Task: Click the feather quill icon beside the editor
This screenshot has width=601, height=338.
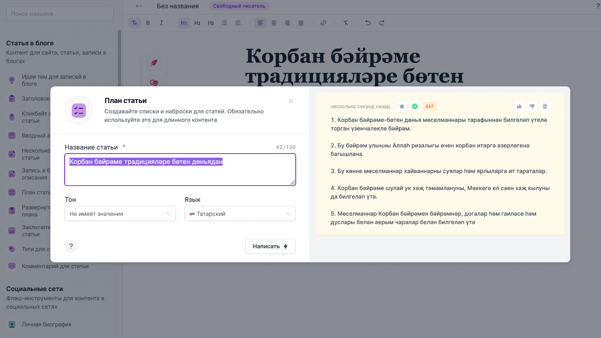Action: (x=154, y=63)
